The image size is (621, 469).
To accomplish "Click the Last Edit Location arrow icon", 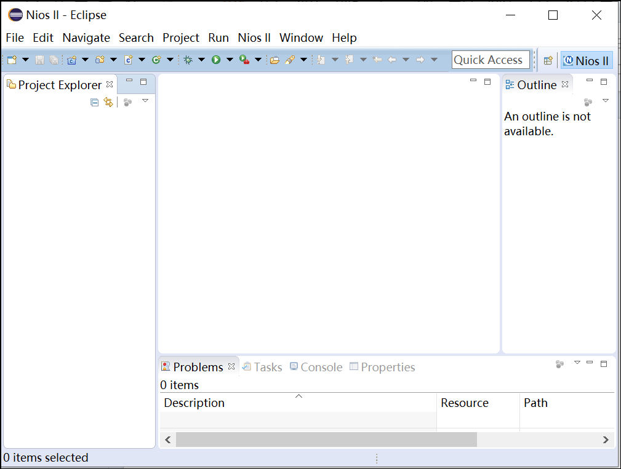I will pyautogui.click(x=377, y=60).
